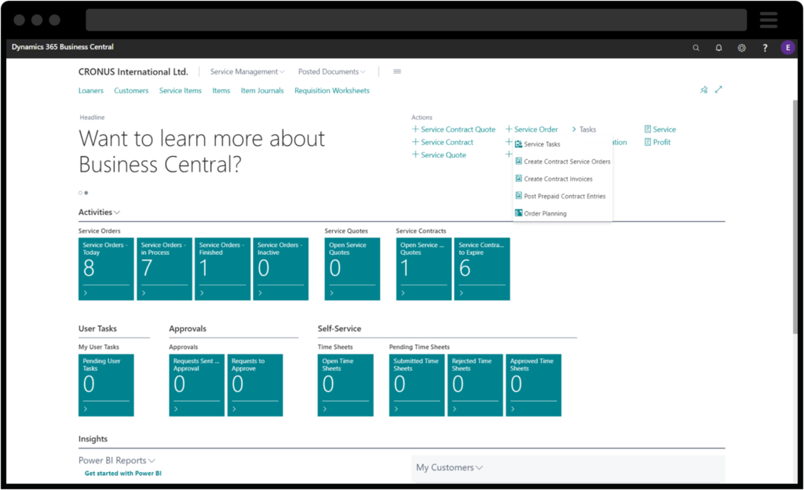The width and height of the screenshot is (804, 490).
Task: Expand the Power BI Reports dropdown
Action: pos(152,460)
